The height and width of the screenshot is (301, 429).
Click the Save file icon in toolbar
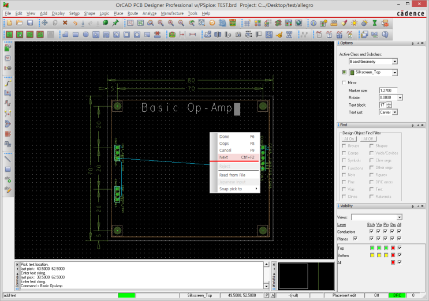[29, 23]
